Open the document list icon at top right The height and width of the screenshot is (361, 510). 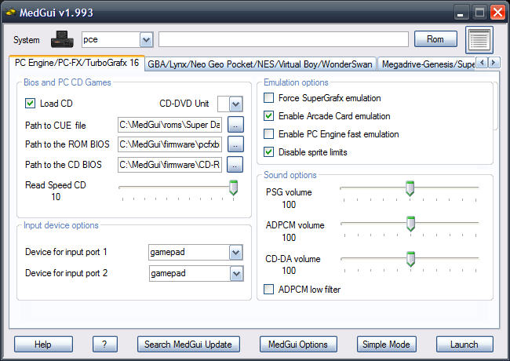478,39
